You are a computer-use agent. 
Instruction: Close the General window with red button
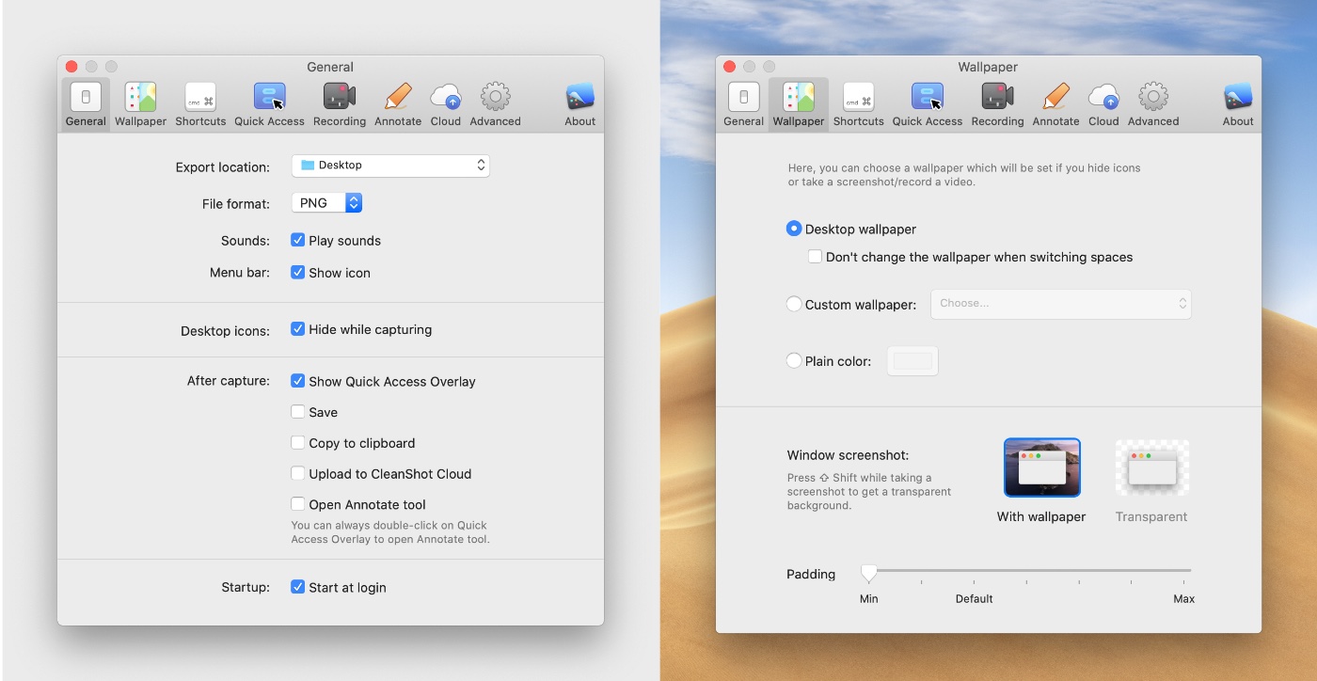pos(71,67)
